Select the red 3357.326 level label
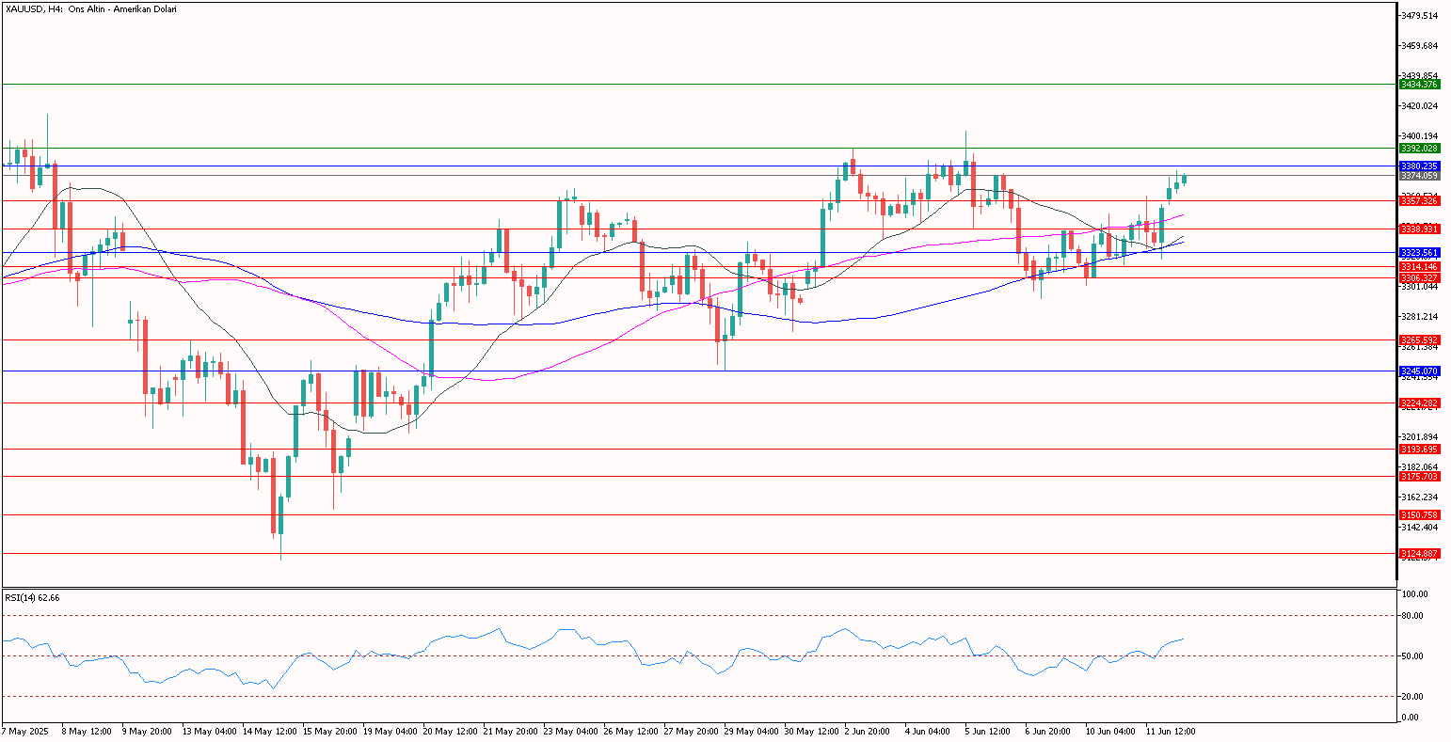Screen dimensions: 1451x742 1419,201
